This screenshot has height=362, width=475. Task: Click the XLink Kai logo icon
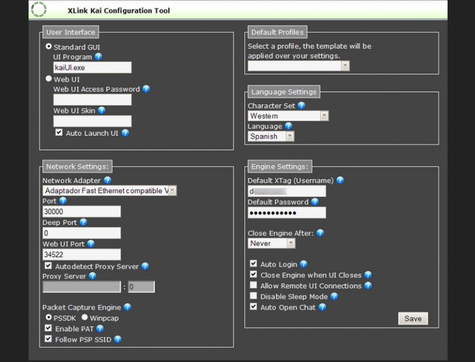[x=39, y=10]
